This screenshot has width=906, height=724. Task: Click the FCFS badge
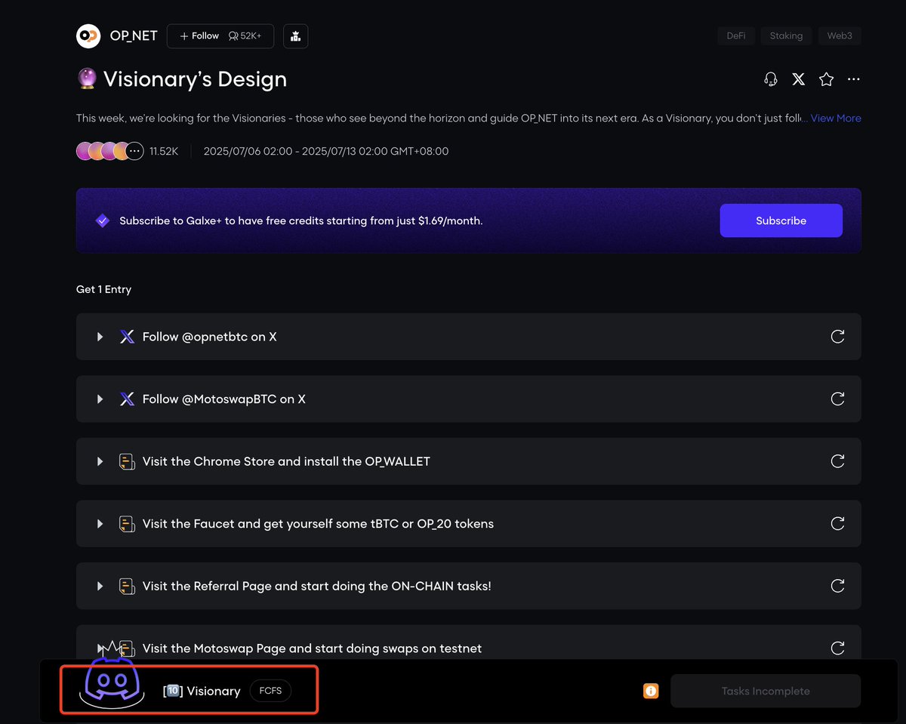(x=270, y=691)
